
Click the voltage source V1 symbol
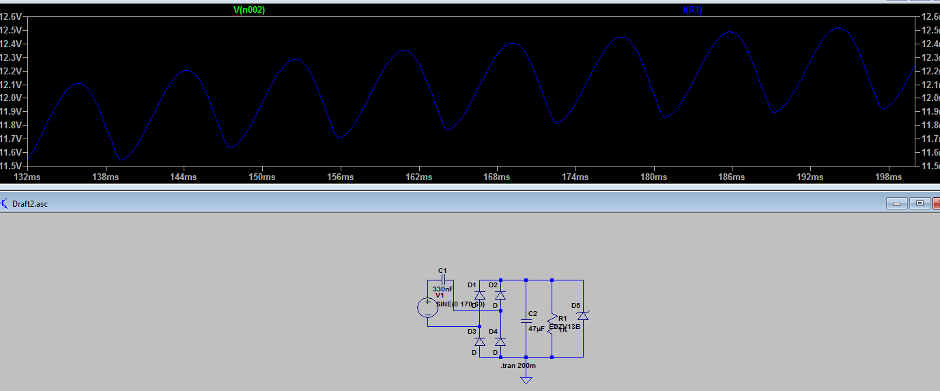coord(427,308)
